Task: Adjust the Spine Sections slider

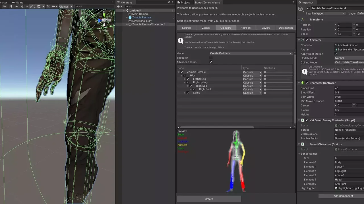Action: pos(278,93)
